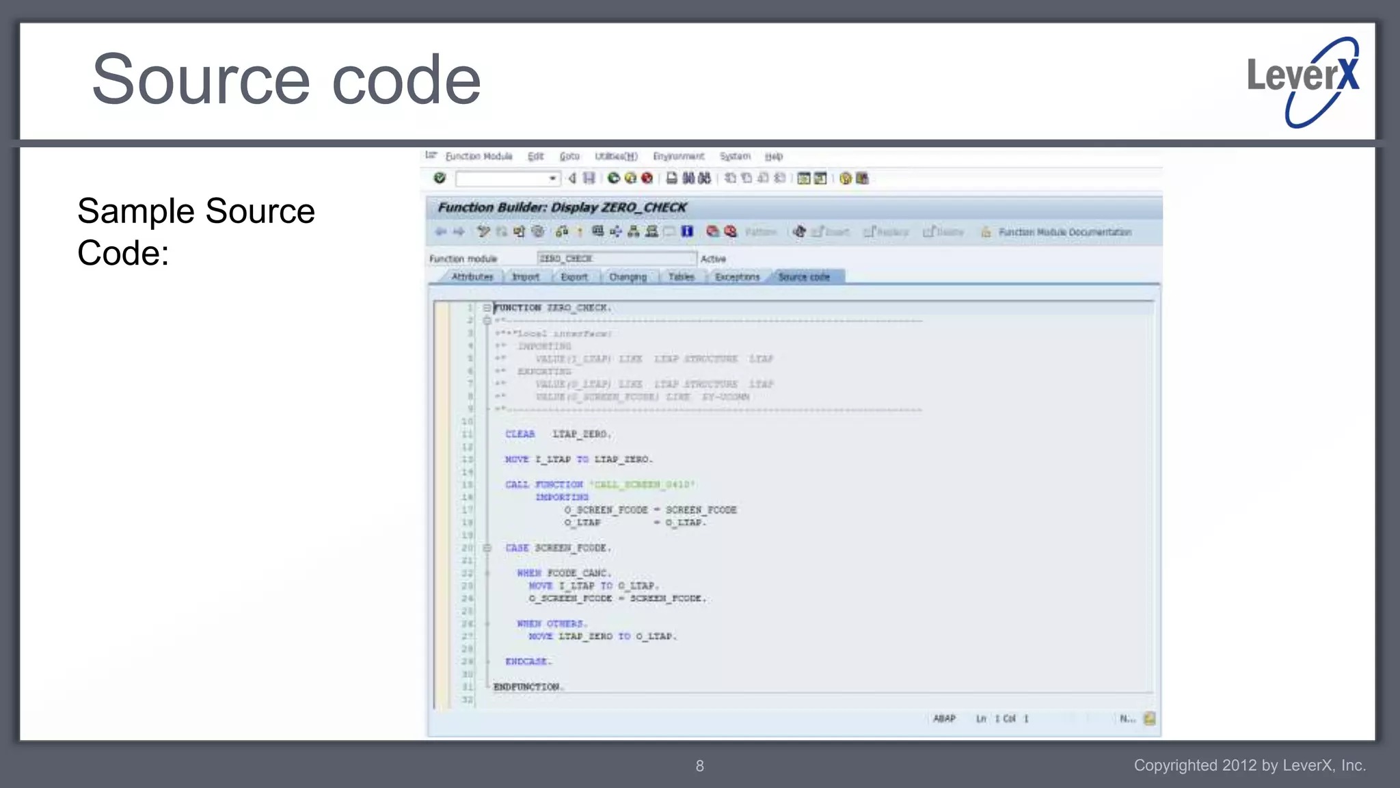Click the green Back button icon
The width and height of the screenshot is (1400, 788).
point(613,178)
